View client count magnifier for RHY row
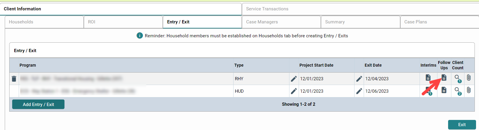The height and width of the screenshot is (130, 479). (x=458, y=78)
